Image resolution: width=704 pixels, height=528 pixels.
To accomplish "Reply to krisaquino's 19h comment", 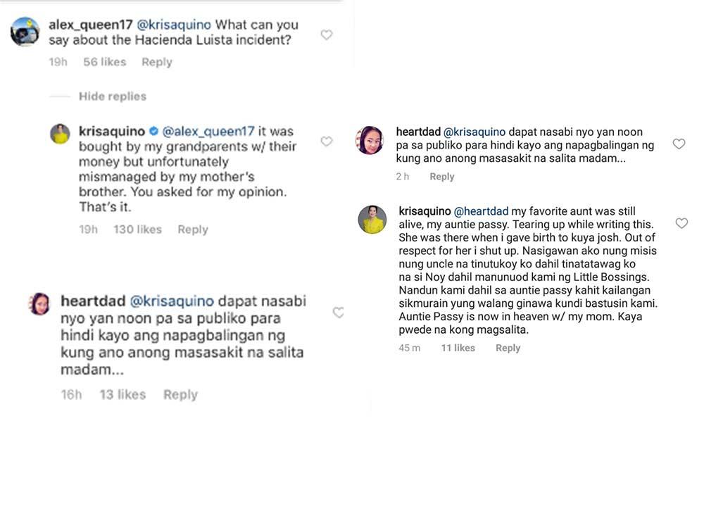I will click(192, 230).
